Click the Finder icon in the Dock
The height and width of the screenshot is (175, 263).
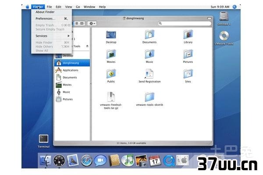pos(46,160)
